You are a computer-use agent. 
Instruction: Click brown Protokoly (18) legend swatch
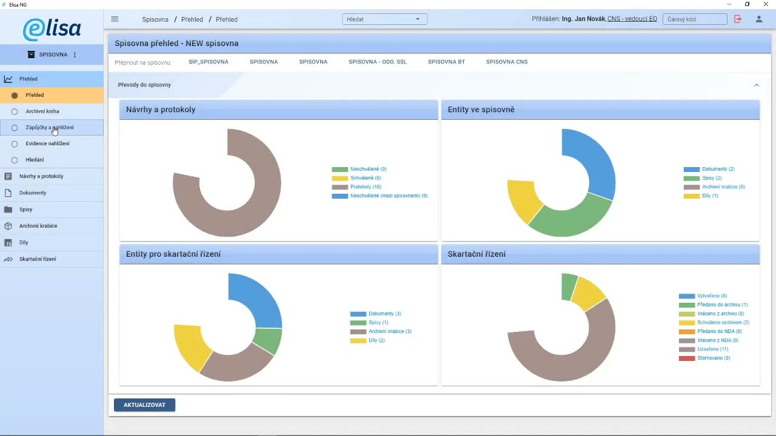coord(340,187)
